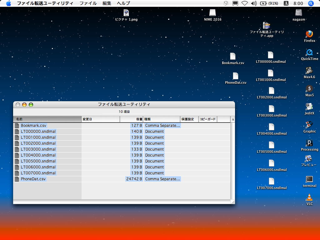The image size is (320, 240).
Task: Open the Firefox desktop icon
Action: [x=309, y=34]
